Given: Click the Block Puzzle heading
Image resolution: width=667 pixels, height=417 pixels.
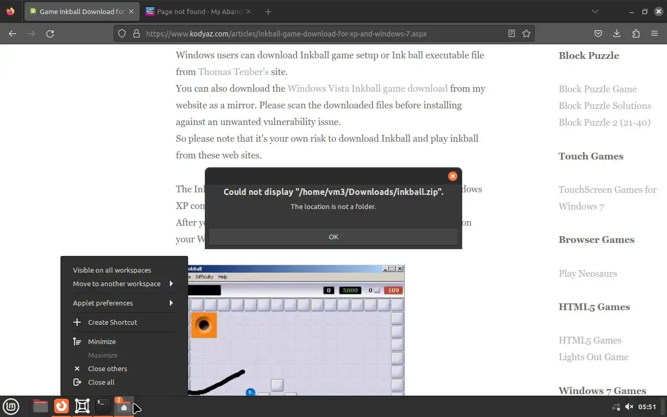Looking at the screenshot, I should (589, 56).
